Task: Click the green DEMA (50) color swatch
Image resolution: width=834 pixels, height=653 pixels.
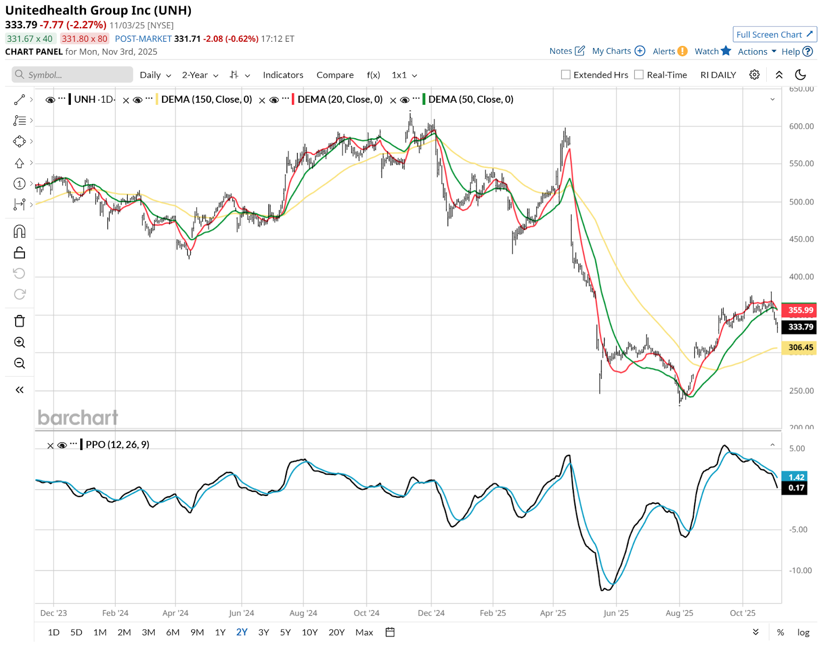Action: click(x=424, y=100)
